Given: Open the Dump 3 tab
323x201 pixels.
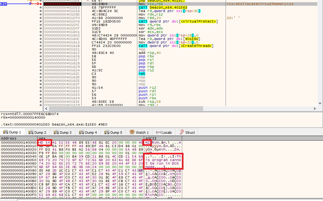Looking at the screenshot, I should (63, 132).
